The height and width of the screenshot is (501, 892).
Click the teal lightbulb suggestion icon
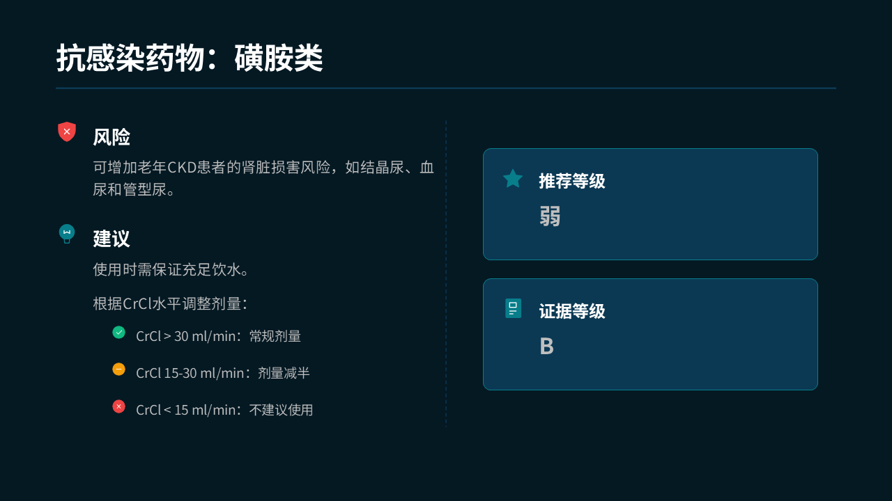pyautogui.click(x=67, y=233)
